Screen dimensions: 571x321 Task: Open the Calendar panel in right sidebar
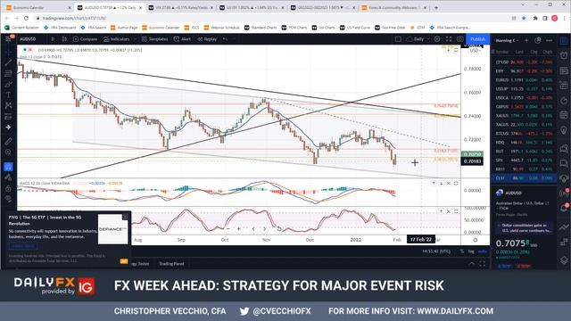click(x=564, y=115)
